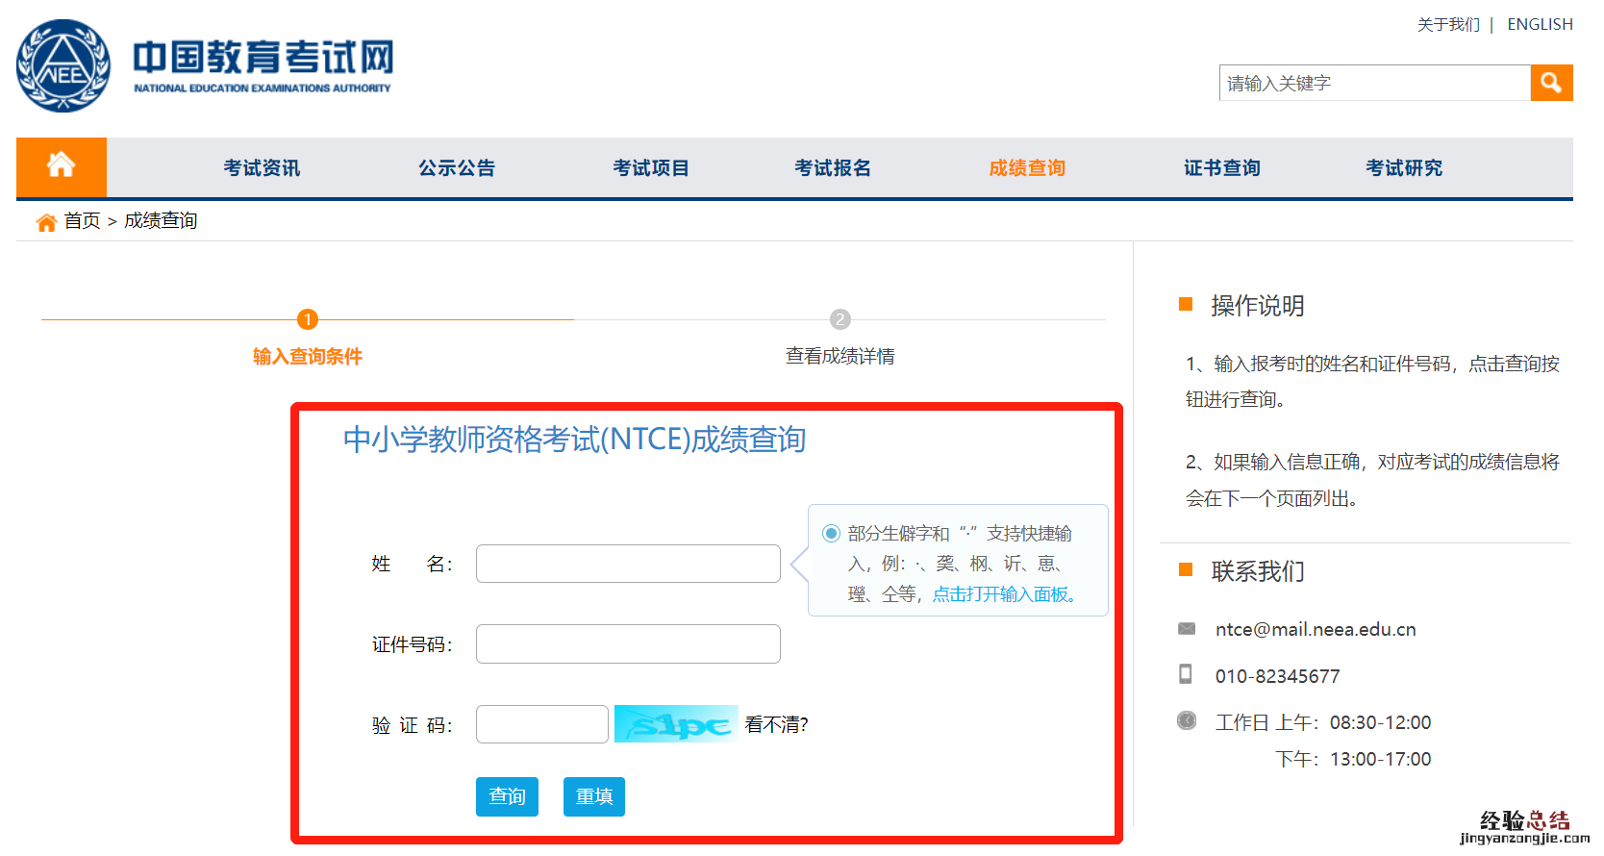Click the phone icon beside 010-82345677
Image resolution: width=1604 pixels, height=856 pixels.
pos(1186,674)
